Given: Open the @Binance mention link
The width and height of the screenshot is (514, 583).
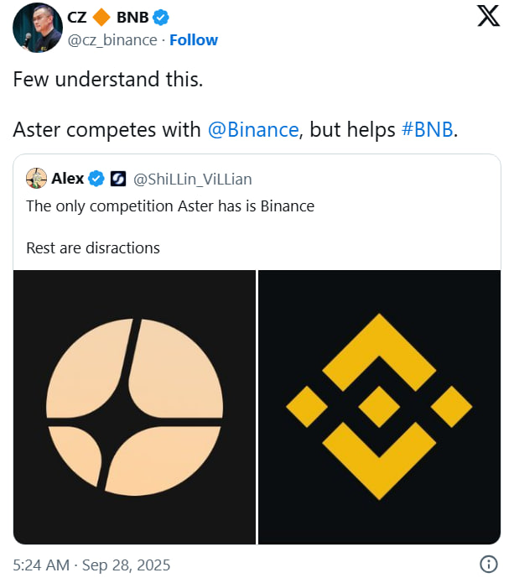Looking at the screenshot, I should pyautogui.click(x=253, y=130).
